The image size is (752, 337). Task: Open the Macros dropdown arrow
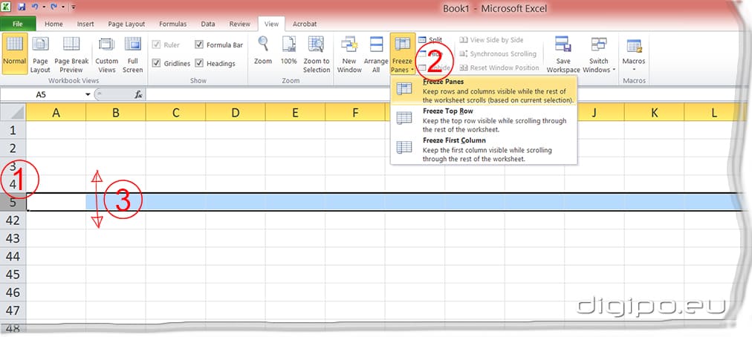click(634, 70)
